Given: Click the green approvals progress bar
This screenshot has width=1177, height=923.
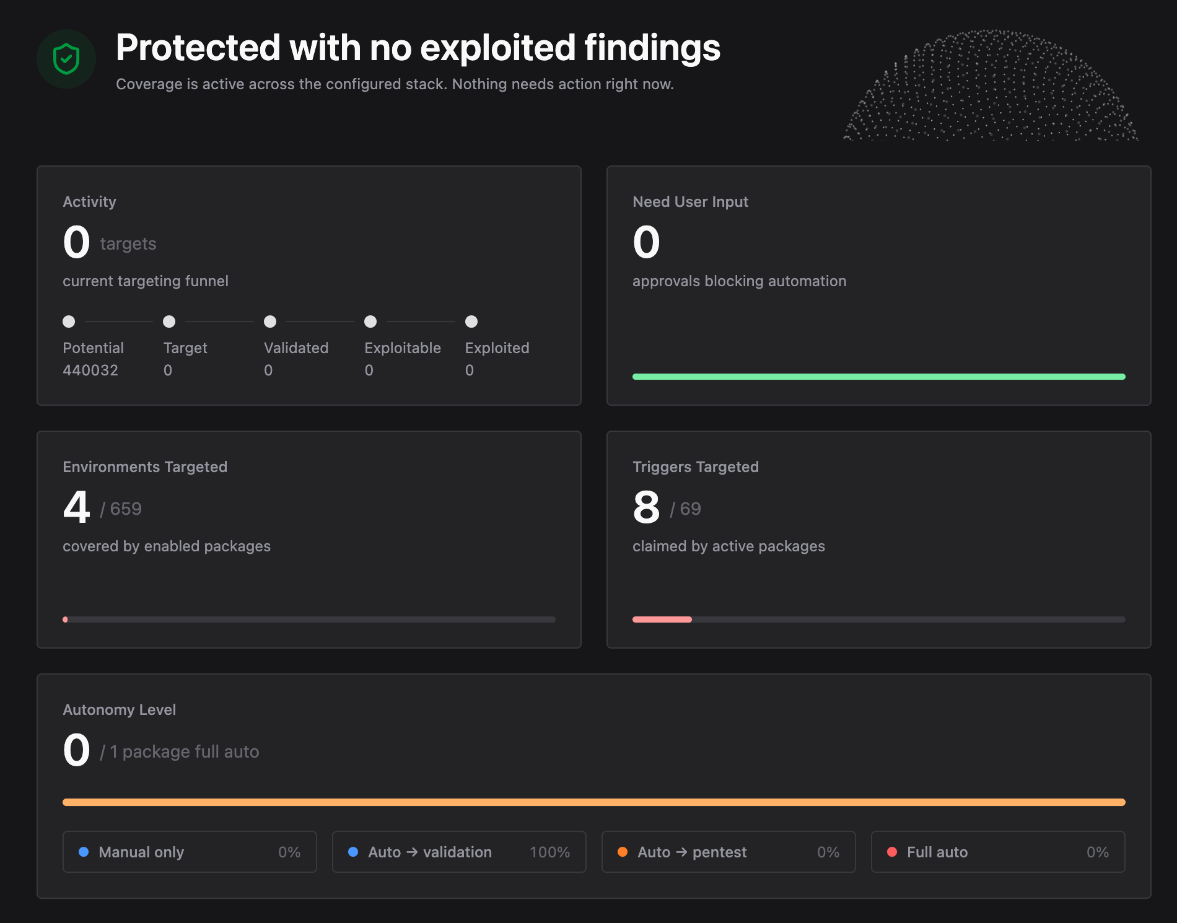Looking at the screenshot, I should 879,377.
